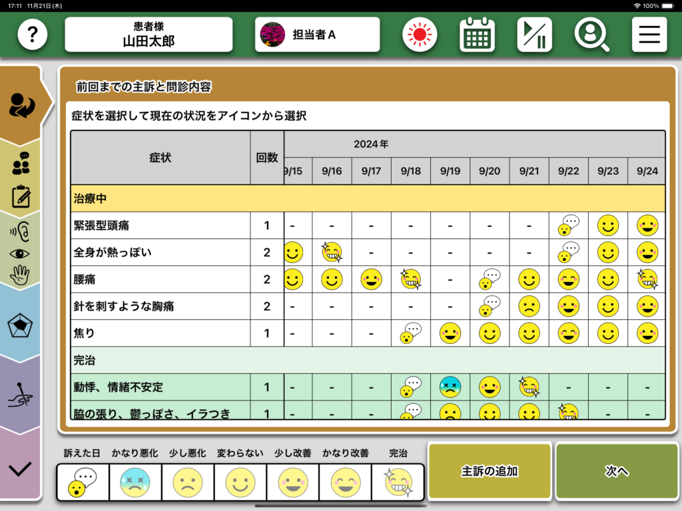Select 少し改善 status face
Screen dimensions: 682x511
coord(292,482)
